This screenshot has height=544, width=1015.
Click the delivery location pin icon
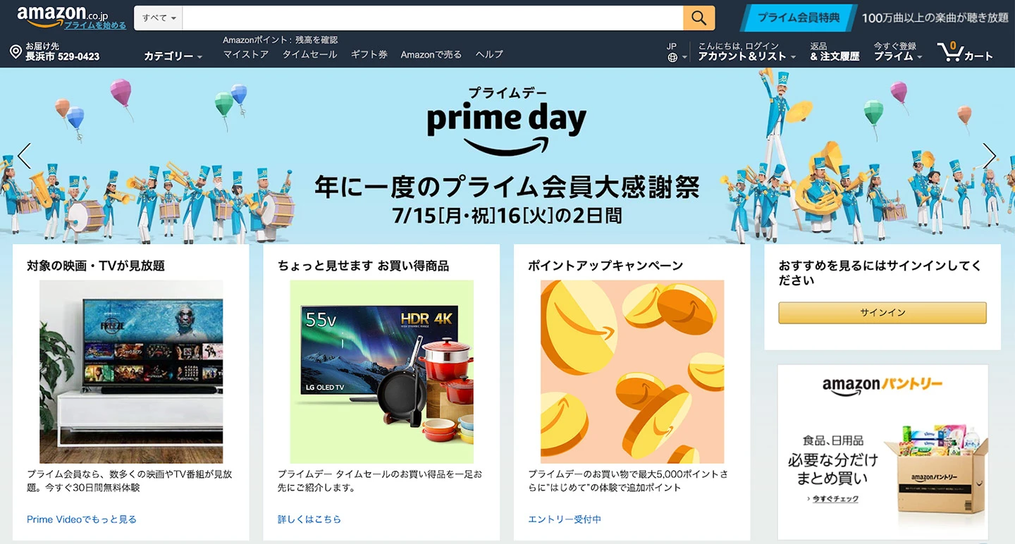pos(16,51)
